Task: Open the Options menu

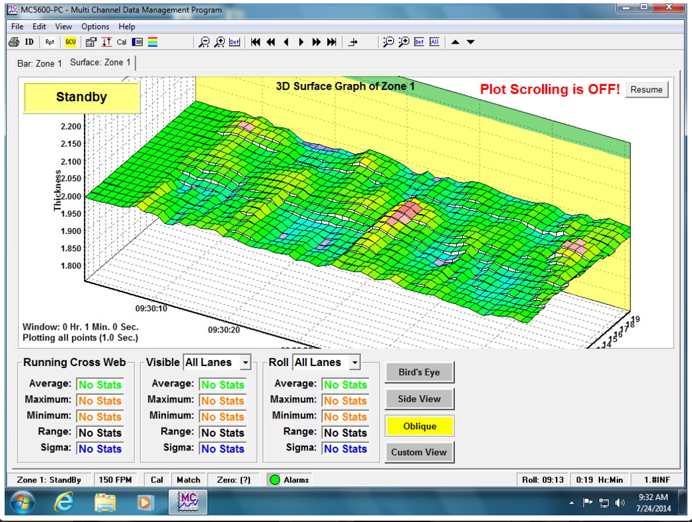Action: [x=95, y=26]
